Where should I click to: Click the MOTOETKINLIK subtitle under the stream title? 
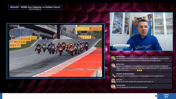tap(35, 10)
